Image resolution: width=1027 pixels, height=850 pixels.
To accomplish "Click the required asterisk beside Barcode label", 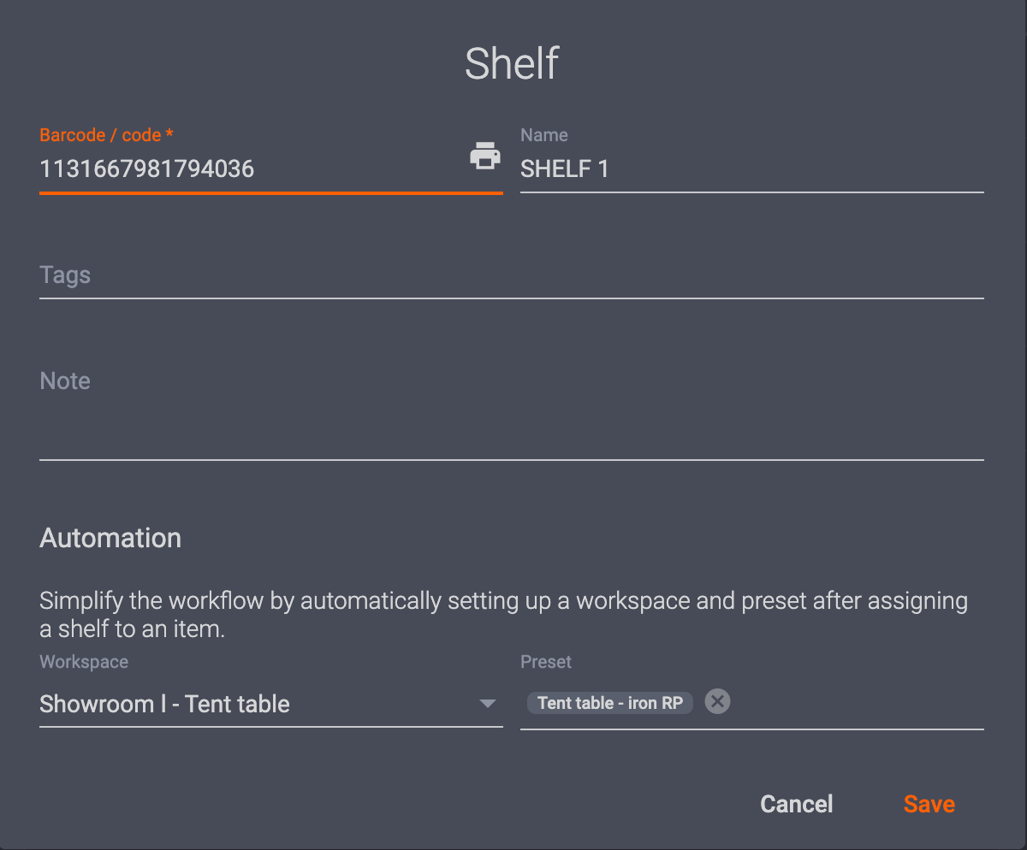I will [169, 134].
